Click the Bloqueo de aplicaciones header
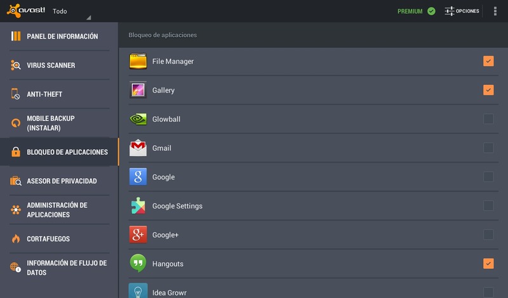 pos(163,35)
